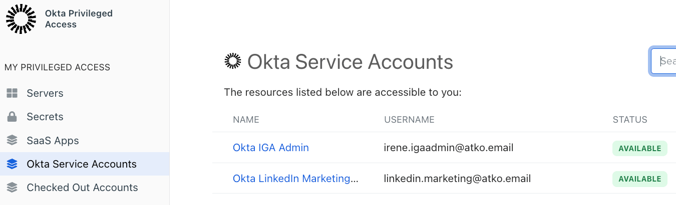Image resolution: width=676 pixels, height=205 pixels.
Task: Focus the search input field
Action: coord(665,61)
